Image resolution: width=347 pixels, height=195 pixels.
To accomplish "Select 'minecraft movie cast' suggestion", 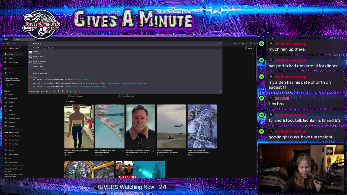I will (125, 74).
